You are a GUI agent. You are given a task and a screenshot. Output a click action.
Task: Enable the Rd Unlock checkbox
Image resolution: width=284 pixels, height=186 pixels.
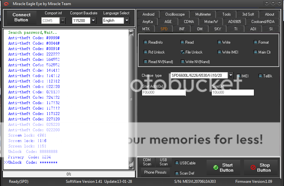point(145,52)
